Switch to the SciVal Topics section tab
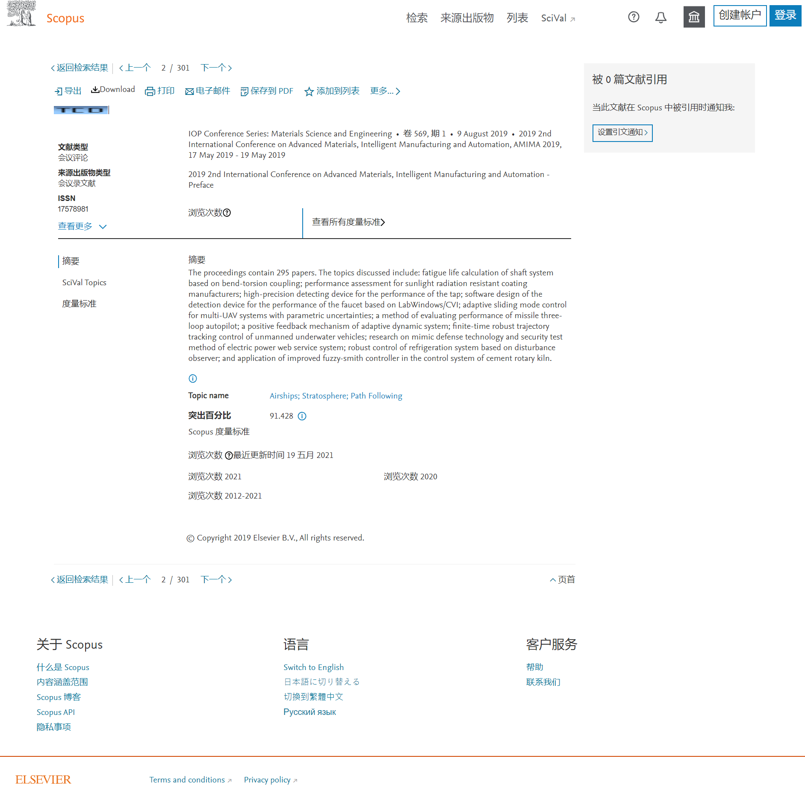The image size is (805, 794). (x=84, y=283)
